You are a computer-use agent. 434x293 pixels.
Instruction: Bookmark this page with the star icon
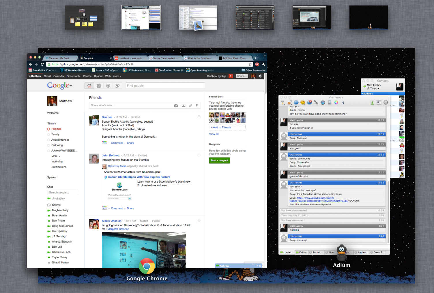pyautogui.click(x=250, y=64)
